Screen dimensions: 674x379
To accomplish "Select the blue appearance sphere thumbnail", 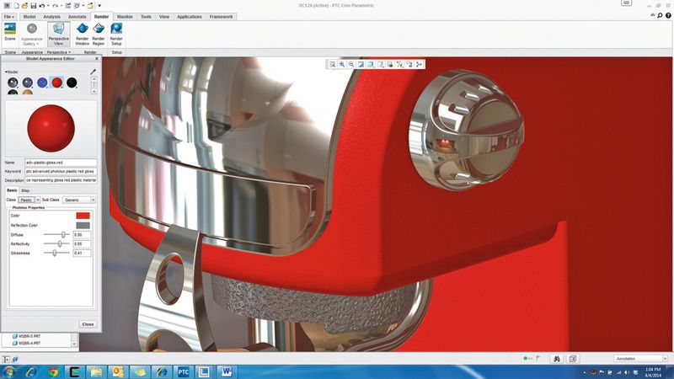I will (x=42, y=83).
